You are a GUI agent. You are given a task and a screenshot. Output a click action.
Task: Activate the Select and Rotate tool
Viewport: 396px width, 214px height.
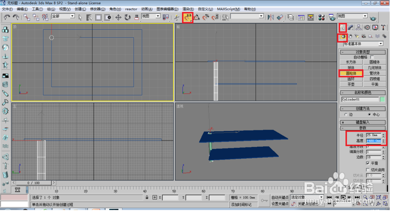point(128,17)
